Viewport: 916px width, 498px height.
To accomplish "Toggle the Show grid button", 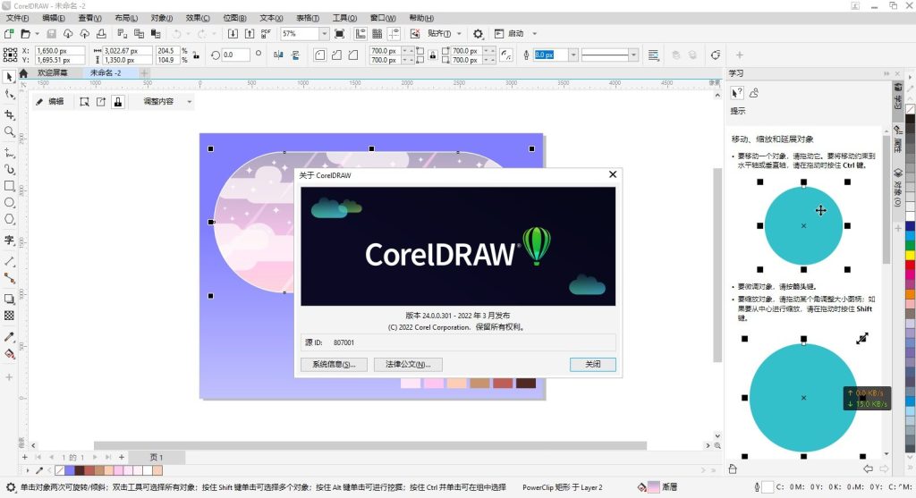I will pyautogui.click(x=377, y=34).
